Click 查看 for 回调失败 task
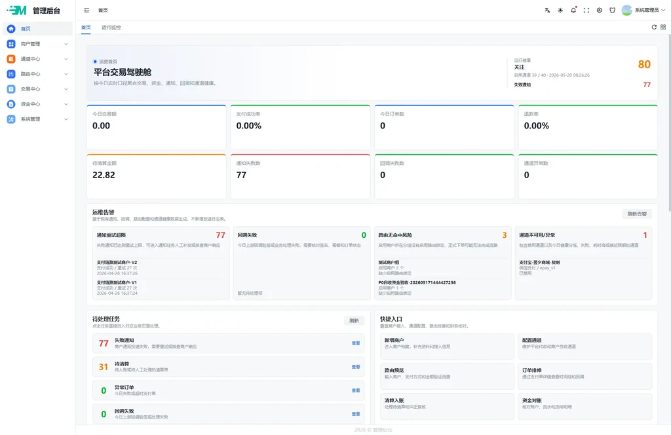 point(356,413)
